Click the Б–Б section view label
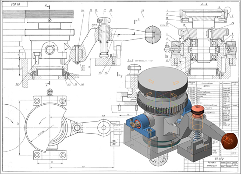The width and height of the screenshot is (241, 174). point(130,60)
